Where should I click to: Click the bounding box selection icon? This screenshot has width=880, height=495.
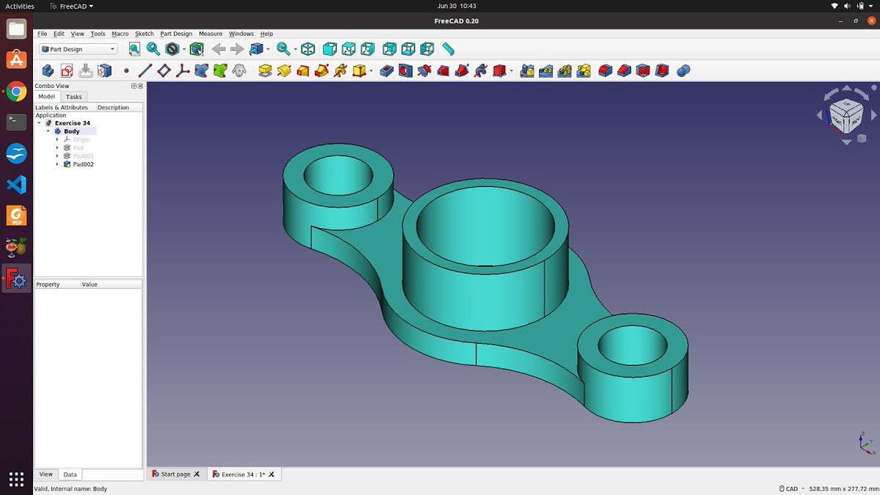point(196,49)
